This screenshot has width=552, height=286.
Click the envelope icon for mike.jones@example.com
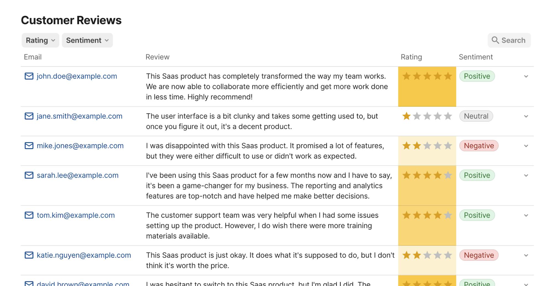tap(29, 146)
